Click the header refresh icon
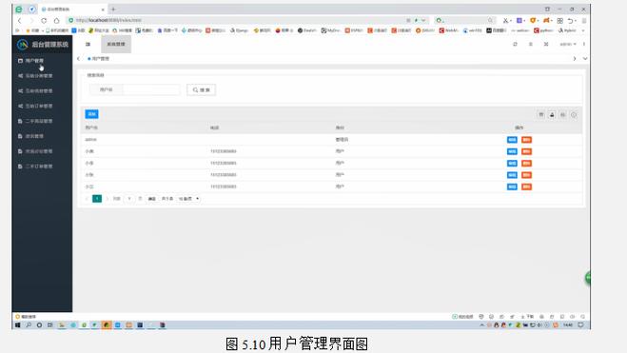Viewport: 627px width, 353px height. tap(515, 45)
